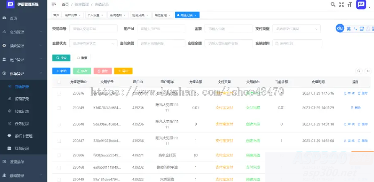Click the 交易单号 input field
The image size is (374, 182).
(x=93, y=28)
